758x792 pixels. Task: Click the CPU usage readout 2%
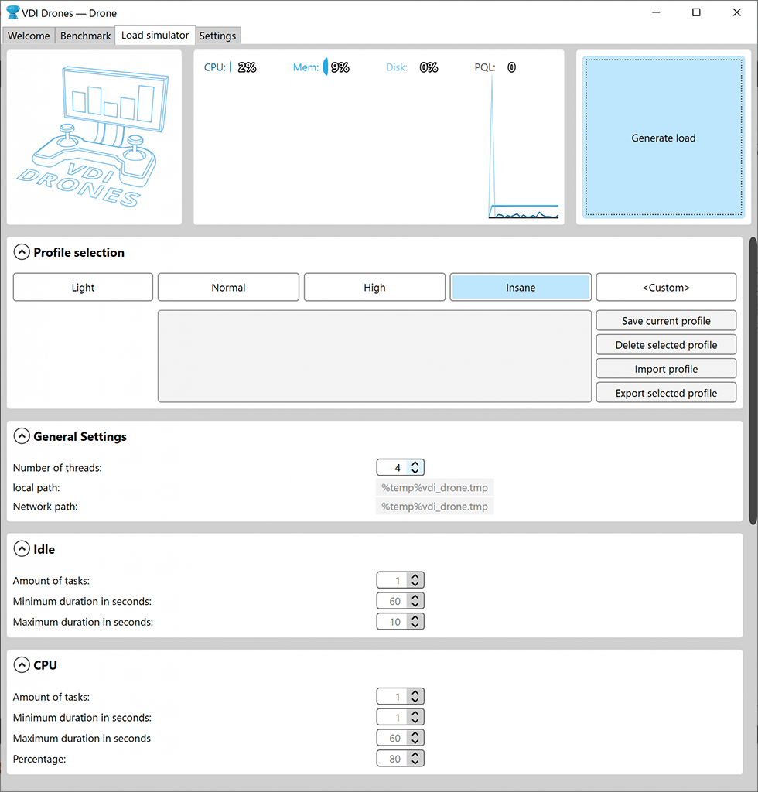247,67
